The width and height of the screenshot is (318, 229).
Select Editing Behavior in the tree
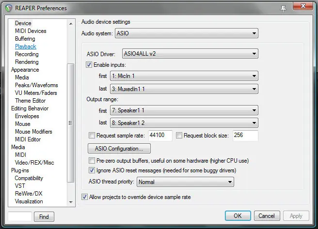click(x=30, y=108)
